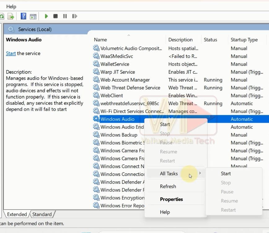Click gear icon of Volumetric Audio Compositor service
The width and height of the screenshot is (269, 233).
(x=96, y=48)
